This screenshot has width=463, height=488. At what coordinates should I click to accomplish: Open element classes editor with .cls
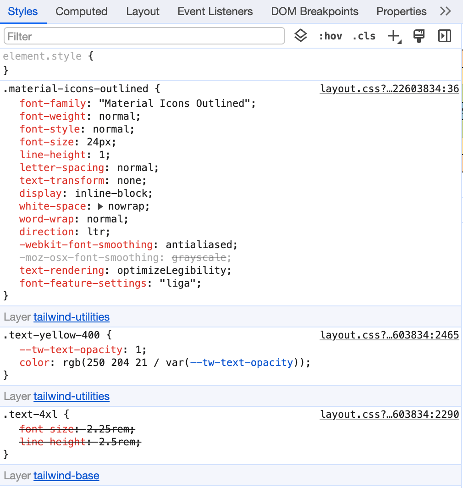pos(364,36)
